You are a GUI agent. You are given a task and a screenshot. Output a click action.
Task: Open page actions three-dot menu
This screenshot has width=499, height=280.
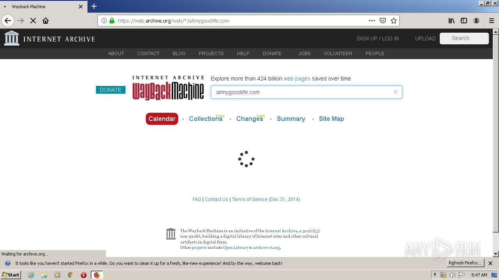click(372, 21)
